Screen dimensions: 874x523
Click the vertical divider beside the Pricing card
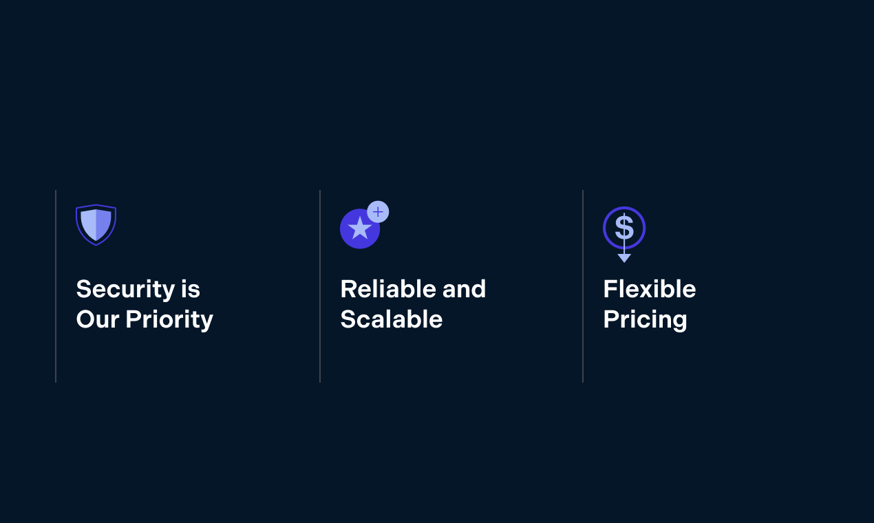point(583,286)
